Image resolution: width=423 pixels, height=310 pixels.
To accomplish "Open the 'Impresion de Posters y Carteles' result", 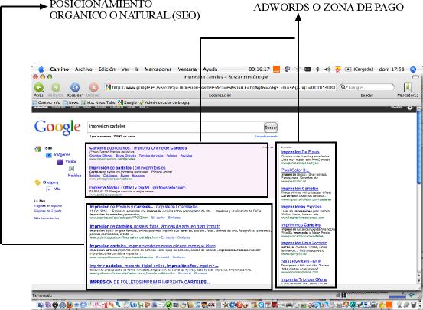I will point(145,207).
